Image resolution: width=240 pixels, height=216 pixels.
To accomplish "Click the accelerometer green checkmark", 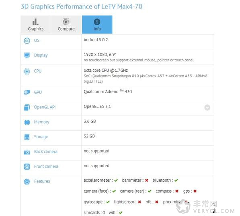I will click(x=116, y=180).
